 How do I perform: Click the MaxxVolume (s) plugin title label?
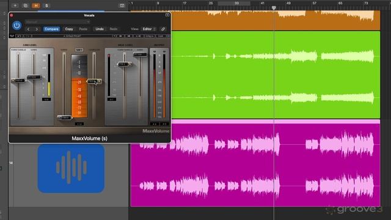point(90,139)
